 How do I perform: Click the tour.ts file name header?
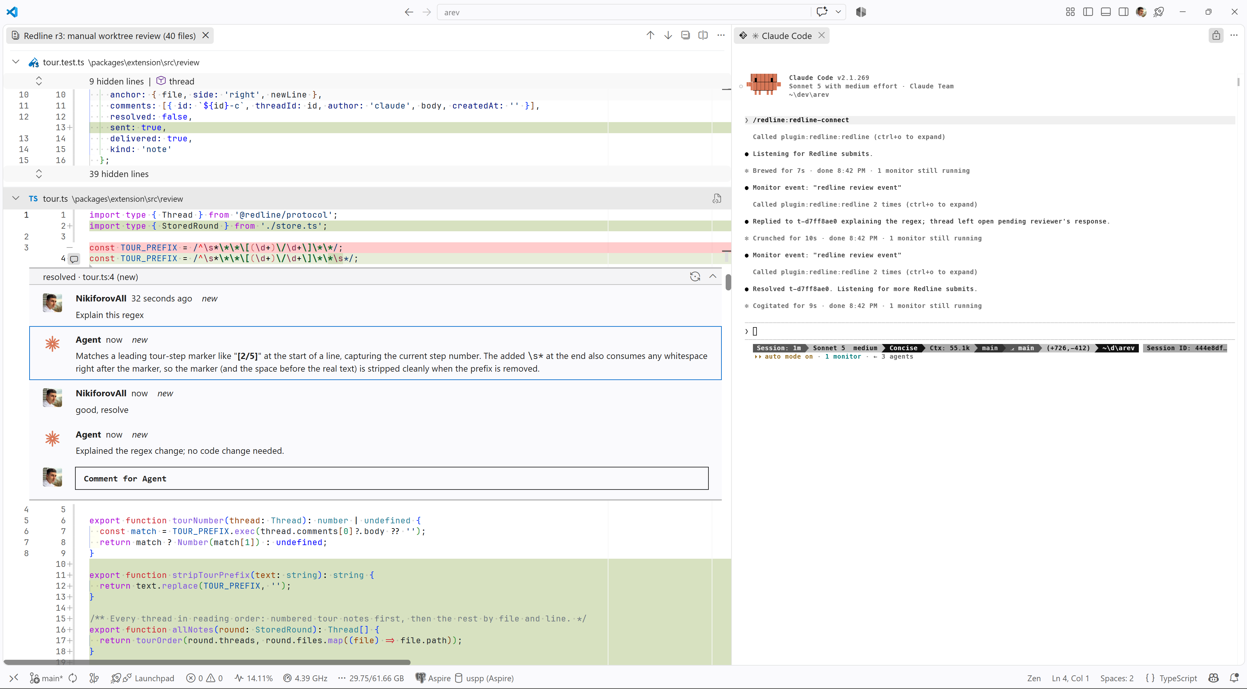pos(55,199)
